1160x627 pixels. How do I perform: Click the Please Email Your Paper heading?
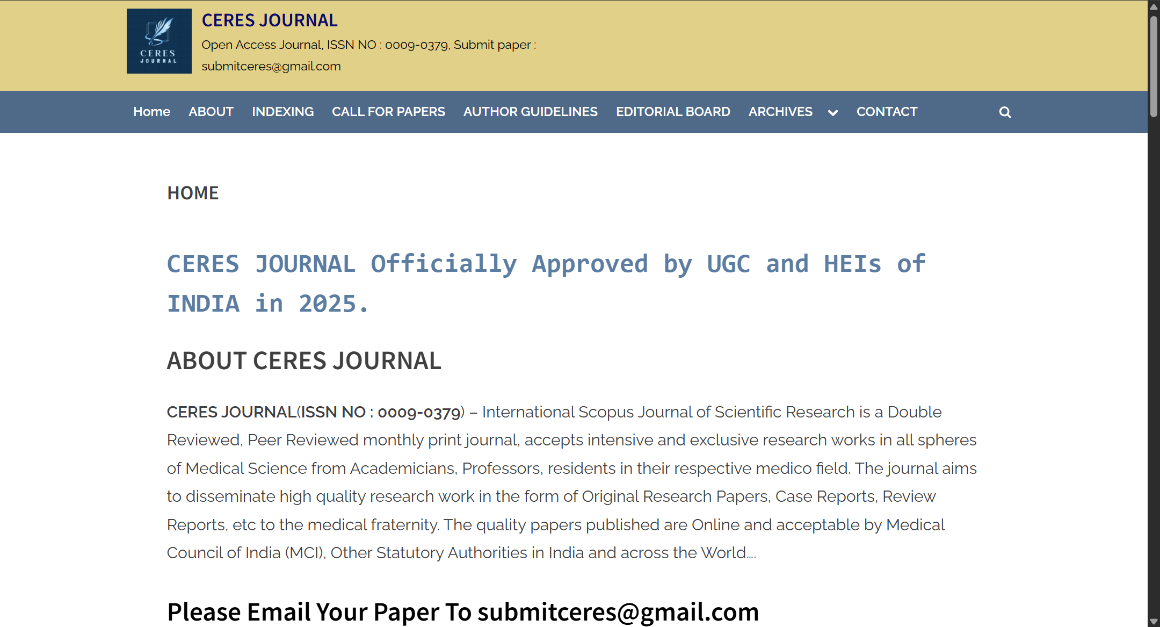point(462,612)
